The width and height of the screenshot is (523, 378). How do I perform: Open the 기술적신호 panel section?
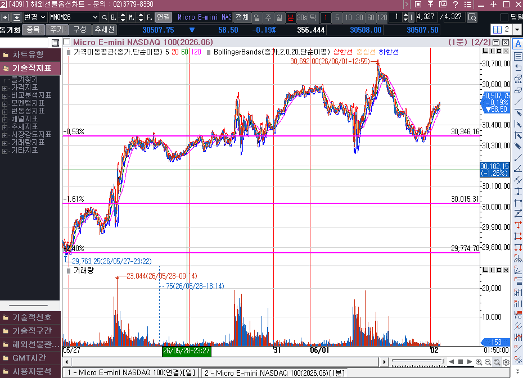coord(30,317)
